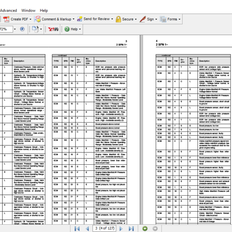Open the Advanced menu

click(9, 10)
